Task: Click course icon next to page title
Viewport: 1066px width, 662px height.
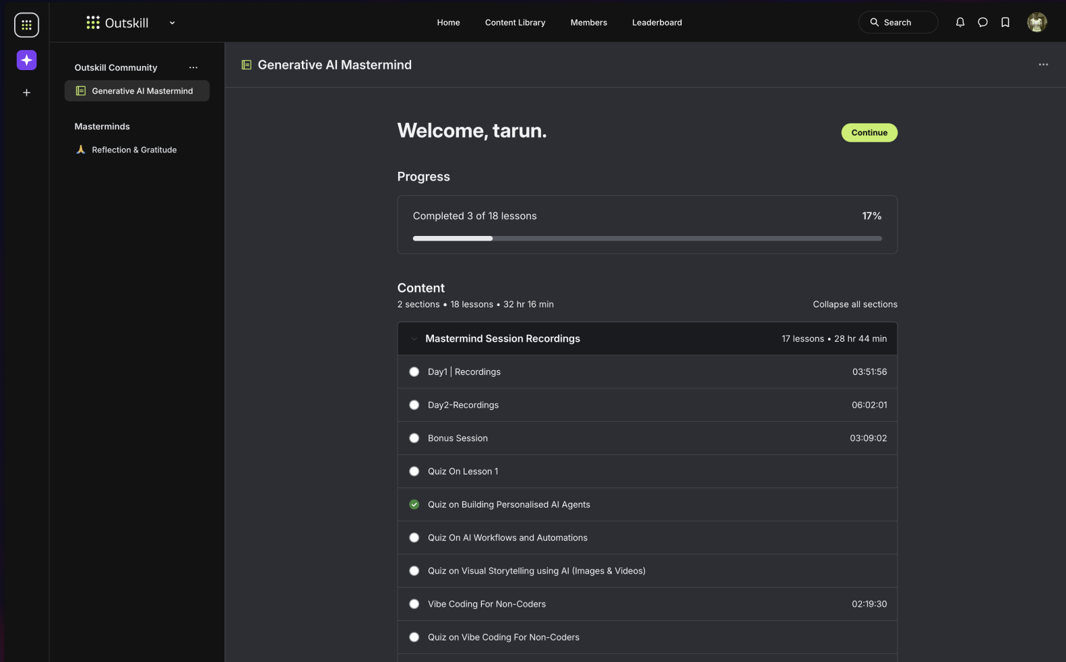Action: (x=247, y=65)
